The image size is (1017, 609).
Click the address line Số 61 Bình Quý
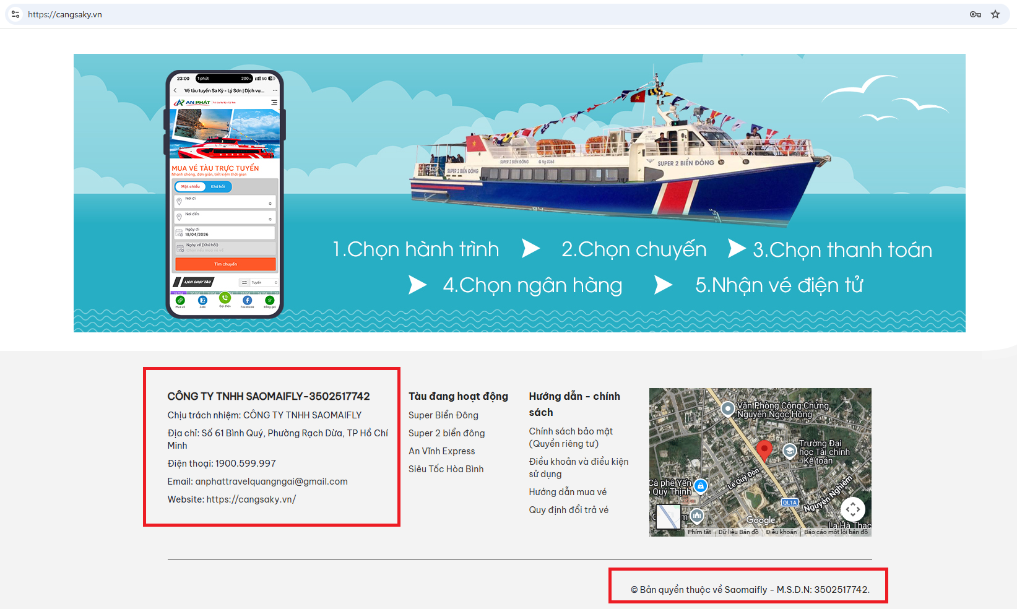[278, 439]
